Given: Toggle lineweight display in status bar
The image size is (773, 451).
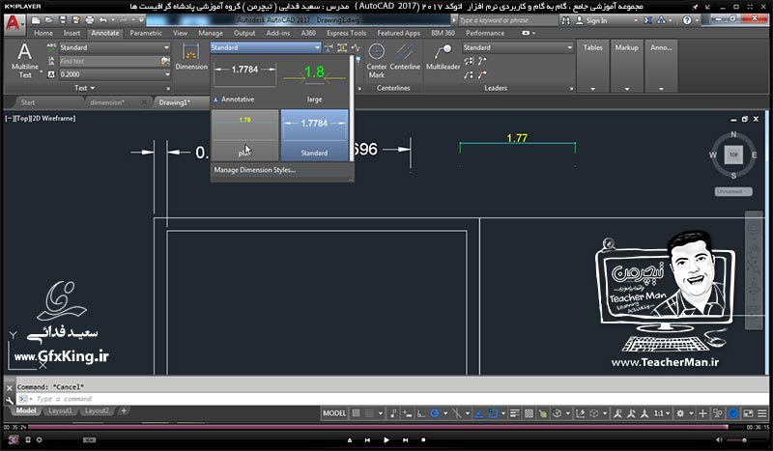Looking at the screenshot, I should tap(515, 413).
